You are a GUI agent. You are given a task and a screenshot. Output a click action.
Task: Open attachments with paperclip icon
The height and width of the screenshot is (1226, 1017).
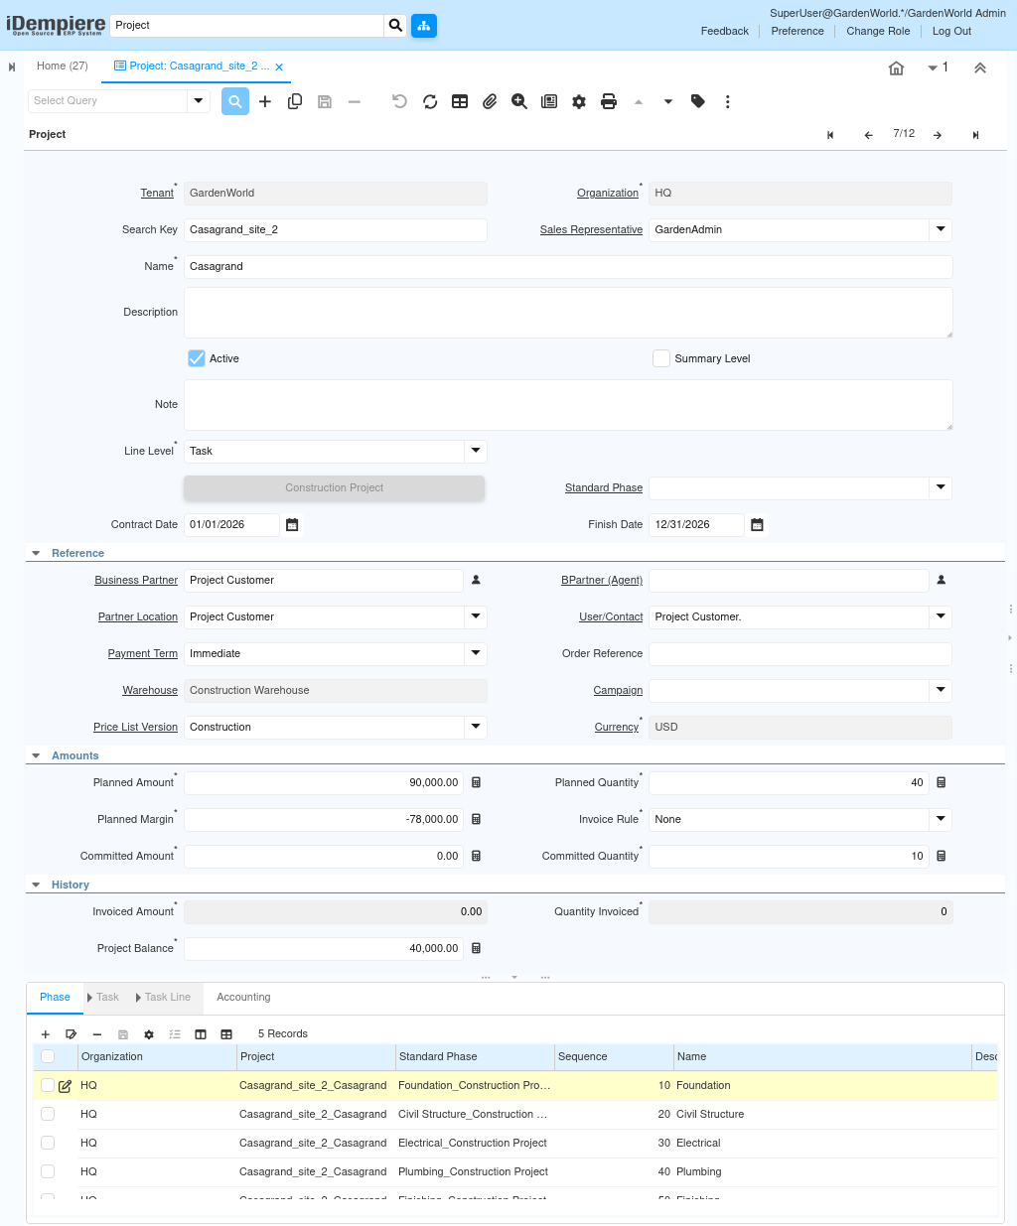tap(490, 101)
